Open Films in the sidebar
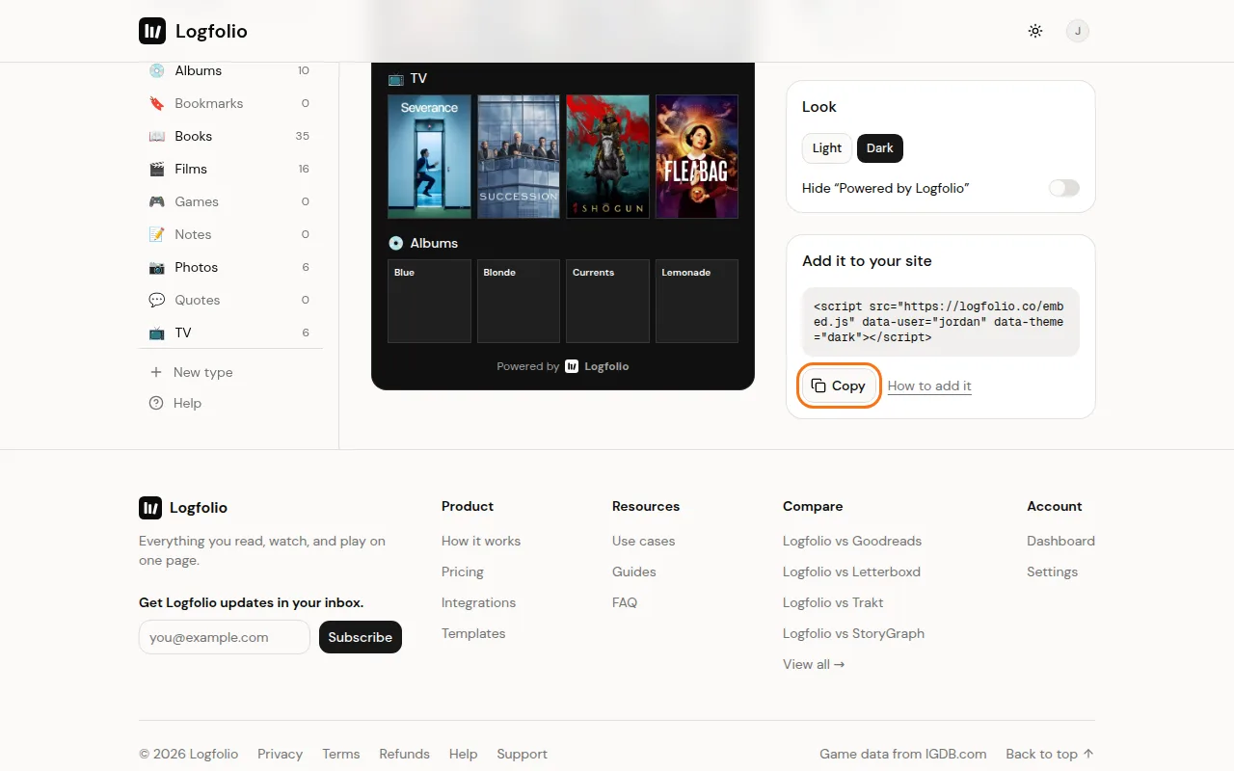1234x771 pixels. (229, 169)
